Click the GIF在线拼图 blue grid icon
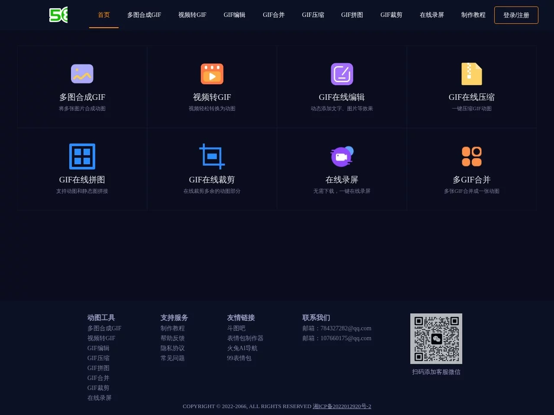This screenshot has width=554, height=415. click(82, 156)
